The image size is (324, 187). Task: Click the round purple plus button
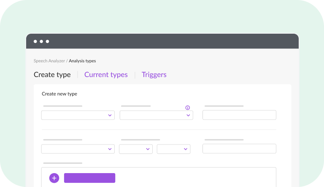pyautogui.click(x=54, y=178)
